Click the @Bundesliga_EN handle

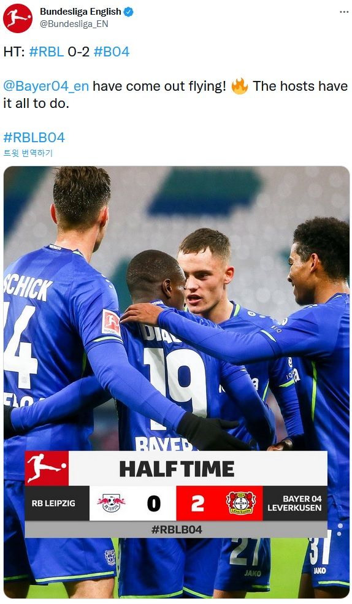(x=74, y=24)
